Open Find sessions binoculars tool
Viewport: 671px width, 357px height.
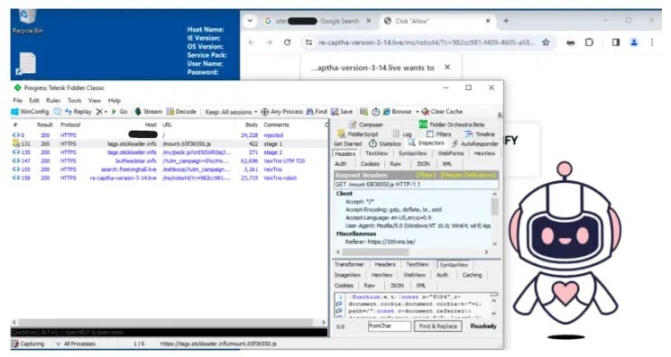point(317,112)
